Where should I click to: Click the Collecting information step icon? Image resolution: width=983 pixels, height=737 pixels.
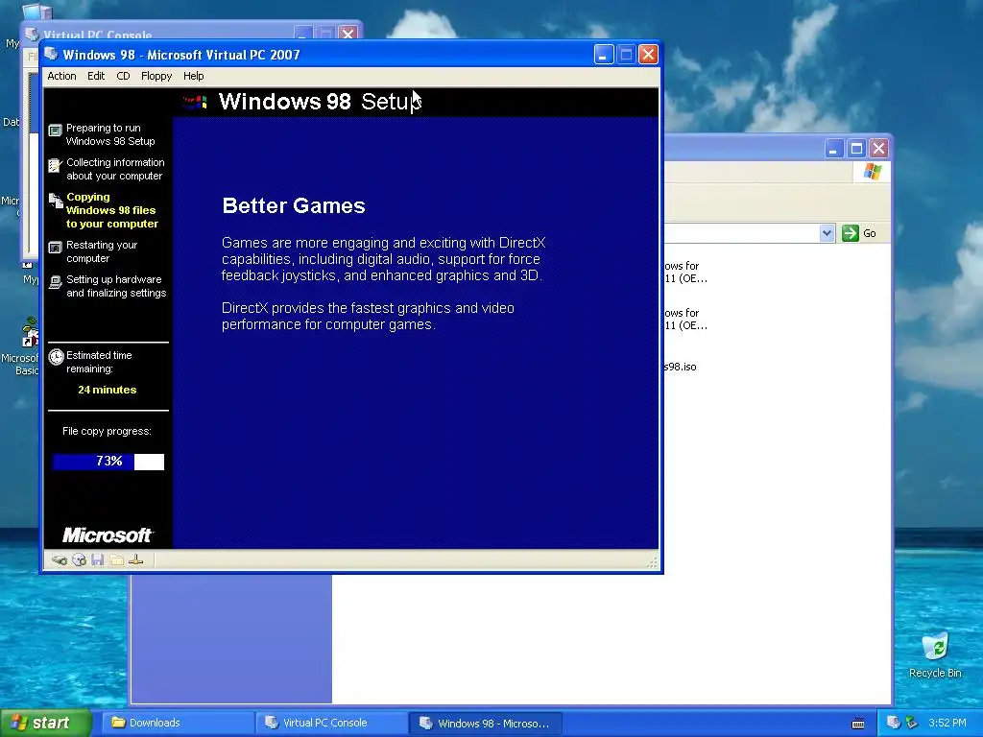click(x=55, y=165)
